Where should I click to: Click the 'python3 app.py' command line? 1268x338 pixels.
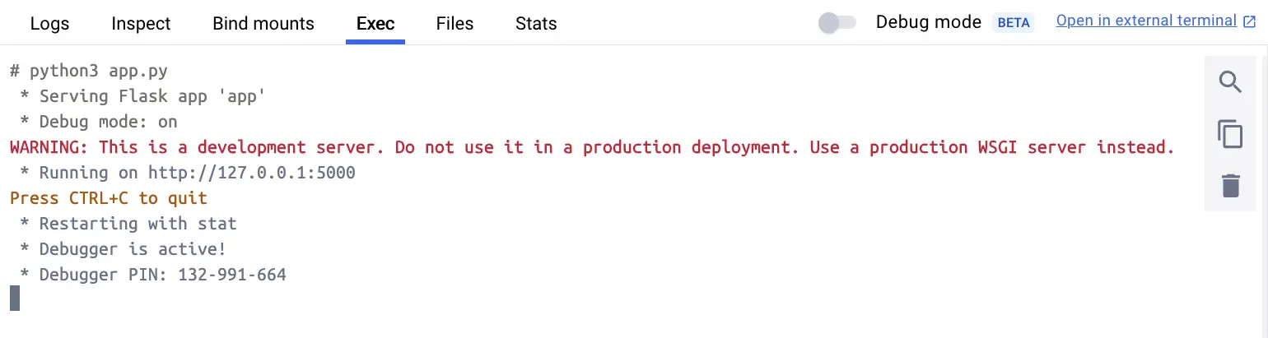pos(89,71)
